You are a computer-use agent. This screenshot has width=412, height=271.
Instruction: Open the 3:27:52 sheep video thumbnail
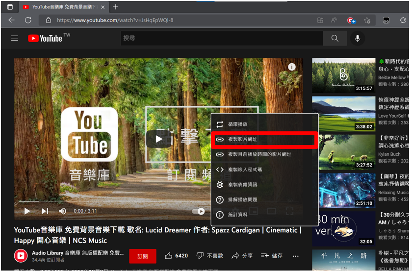[344, 152]
